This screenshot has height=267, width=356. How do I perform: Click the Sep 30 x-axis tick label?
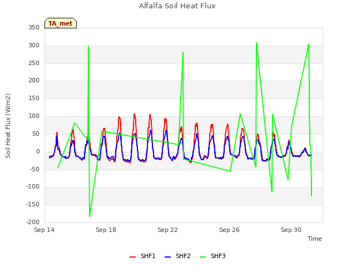click(x=291, y=230)
